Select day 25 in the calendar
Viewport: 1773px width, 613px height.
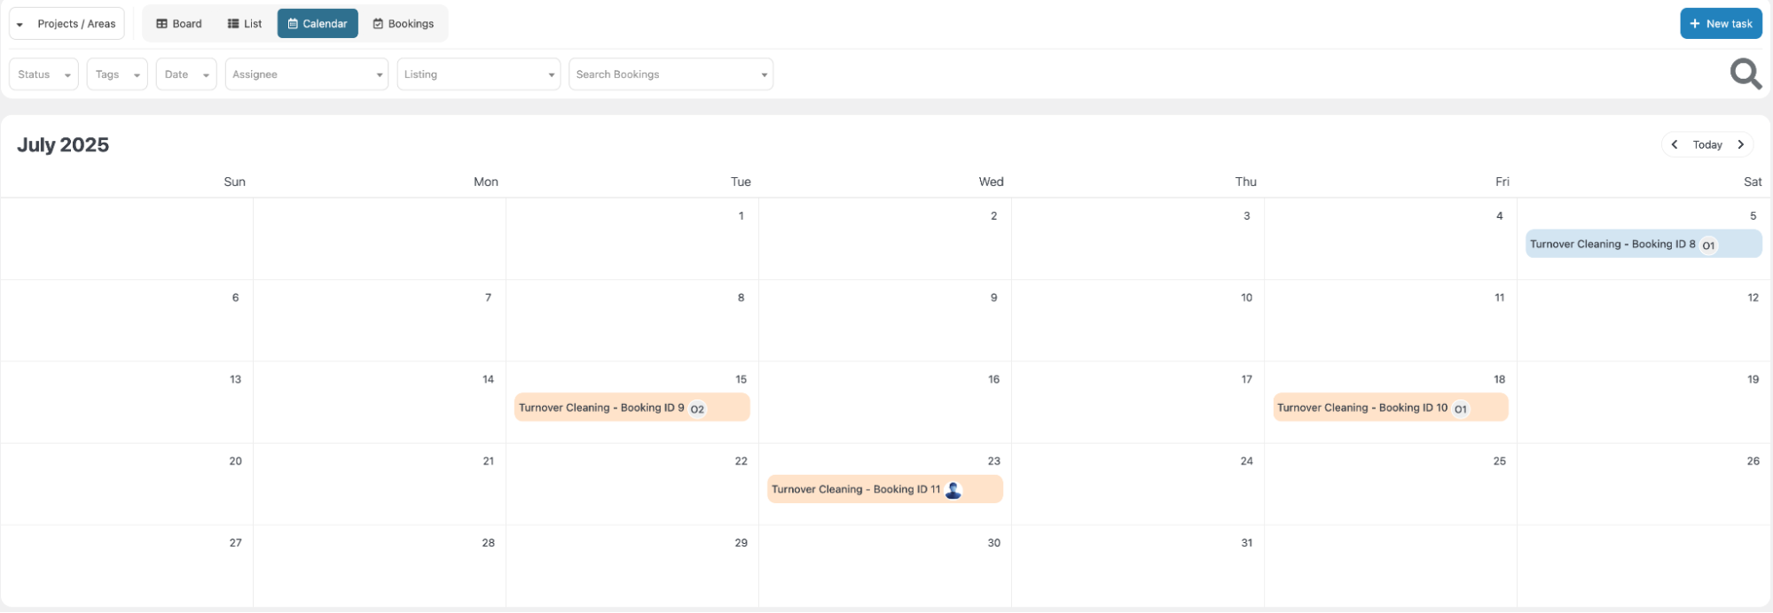(x=1499, y=461)
